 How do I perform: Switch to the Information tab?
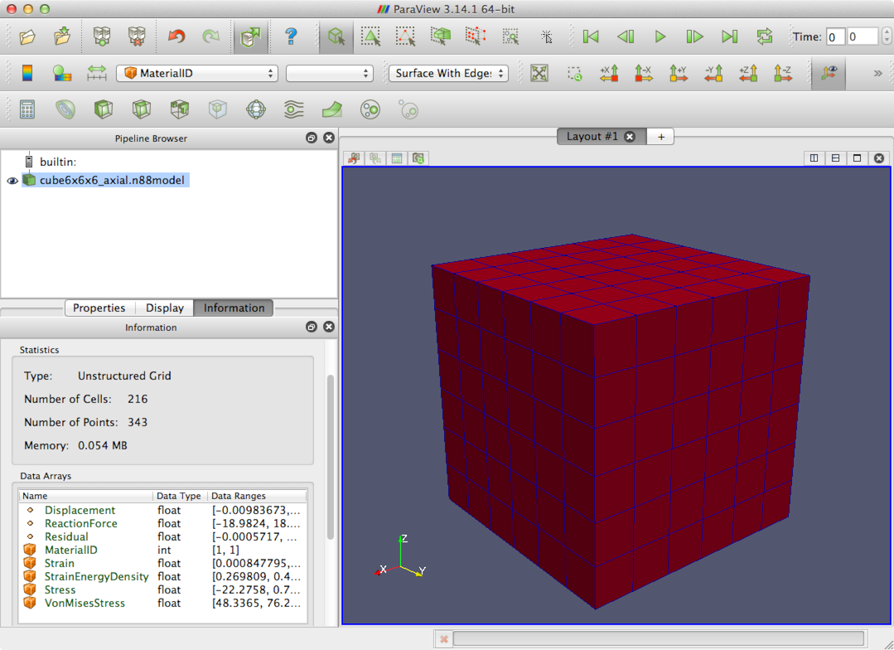pyautogui.click(x=234, y=308)
